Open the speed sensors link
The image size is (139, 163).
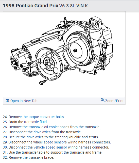point(55,142)
